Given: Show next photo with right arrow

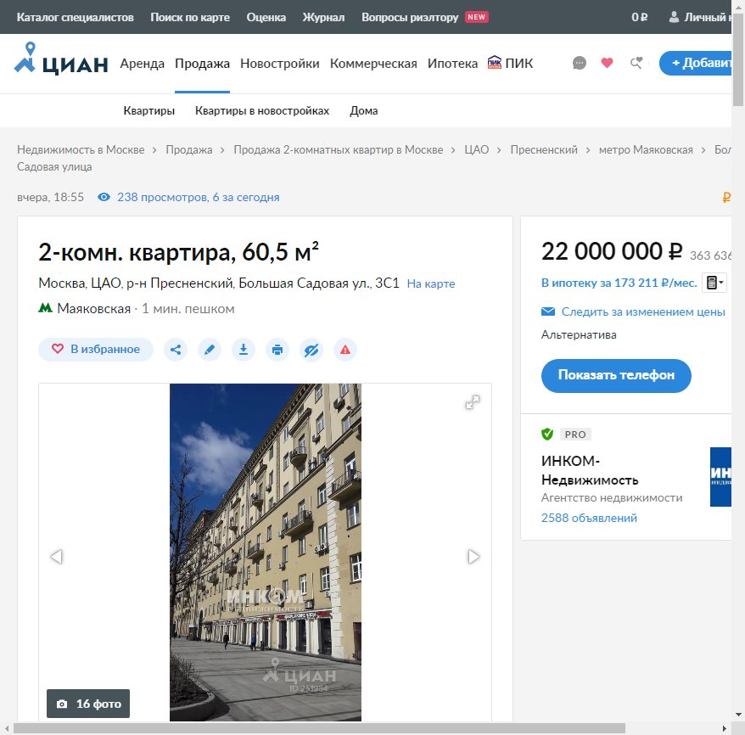Looking at the screenshot, I should (x=473, y=557).
